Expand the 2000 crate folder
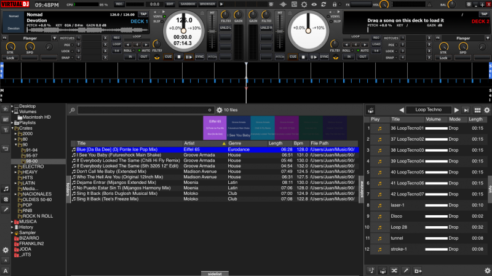Image resolution: width=492 pixels, height=276 pixels. pyautogui.click(x=16, y=134)
